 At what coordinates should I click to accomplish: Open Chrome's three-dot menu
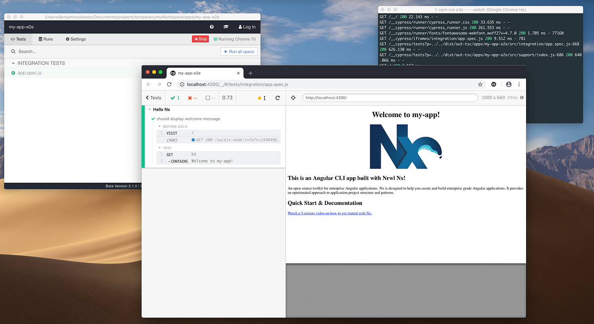[x=519, y=84]
